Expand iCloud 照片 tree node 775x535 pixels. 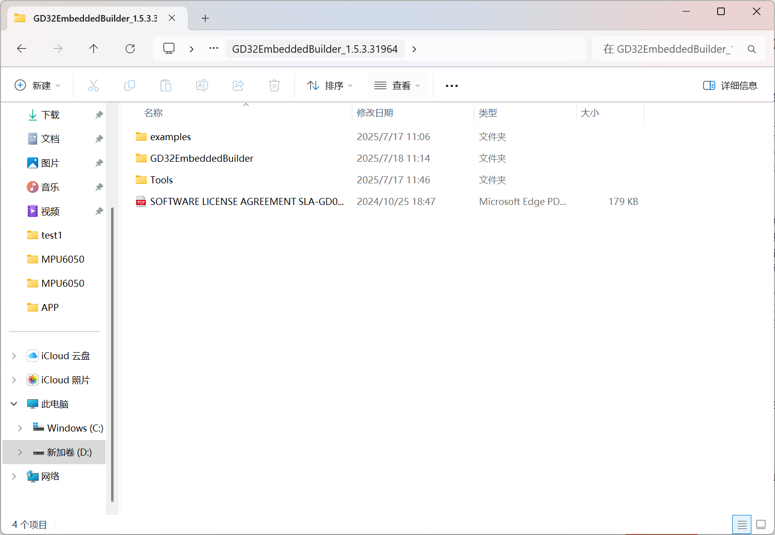pos(14,380)
